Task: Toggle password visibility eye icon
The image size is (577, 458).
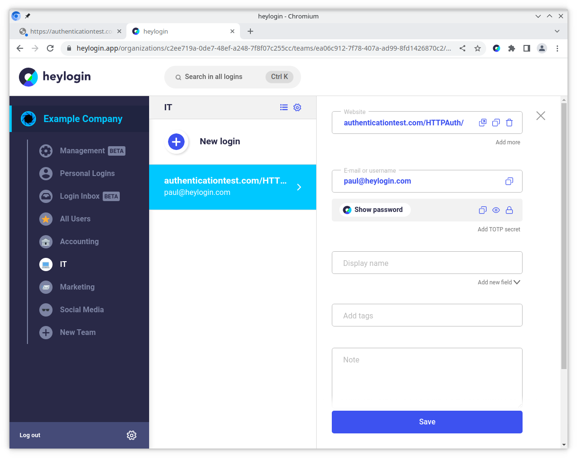Action: (496, 210)
